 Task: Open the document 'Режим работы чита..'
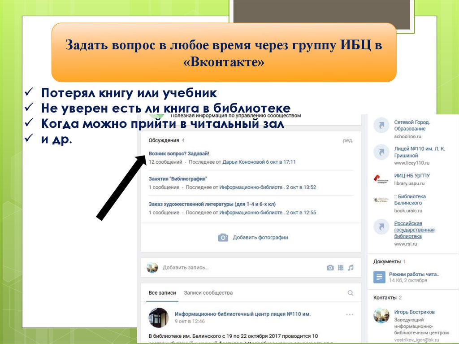coord(414,274)
